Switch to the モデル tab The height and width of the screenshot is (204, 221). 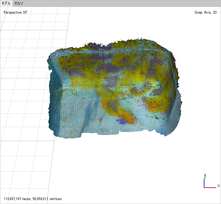pos(6,3)
